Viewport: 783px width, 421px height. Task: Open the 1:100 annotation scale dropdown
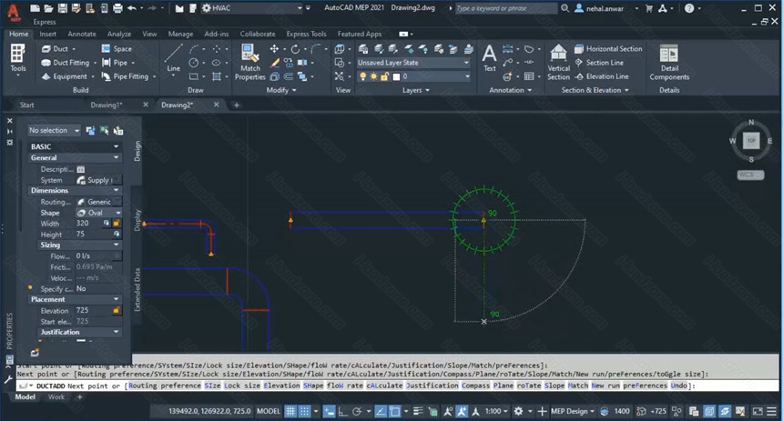tap(497, 411)
